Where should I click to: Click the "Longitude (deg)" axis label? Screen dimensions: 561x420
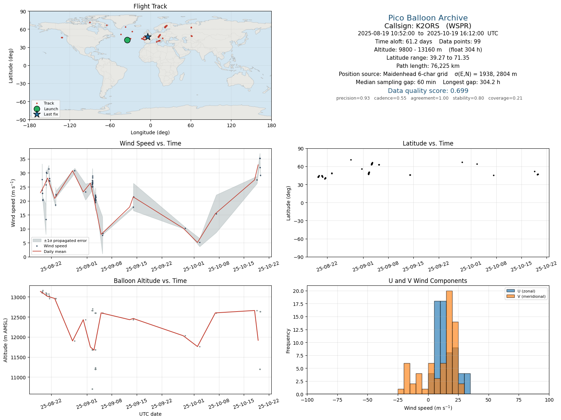(150, 132)
